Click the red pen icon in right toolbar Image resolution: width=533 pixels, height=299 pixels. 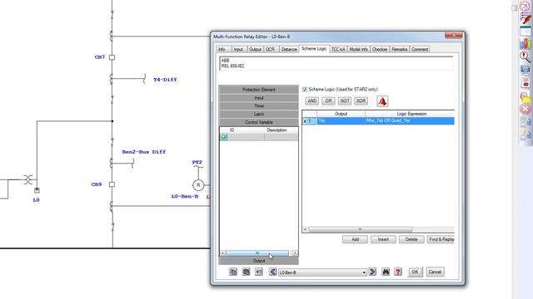tap(526, 17)
